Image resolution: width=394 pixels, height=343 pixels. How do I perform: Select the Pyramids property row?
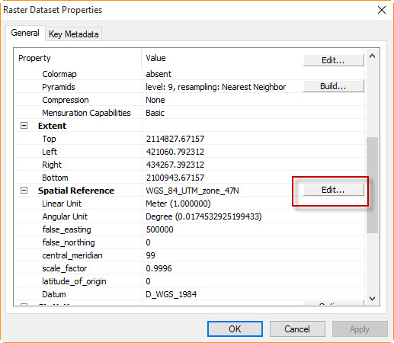click(190, 87)
